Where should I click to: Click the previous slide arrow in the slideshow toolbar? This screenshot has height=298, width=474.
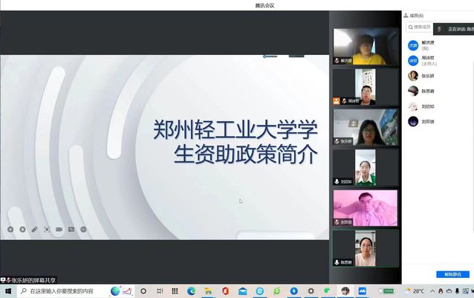point(10,229)
